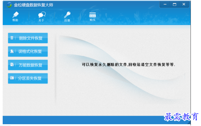201x126 pixels.
Task: Click the resize grip in the bottom-right corner
Action: coord(189,122)
